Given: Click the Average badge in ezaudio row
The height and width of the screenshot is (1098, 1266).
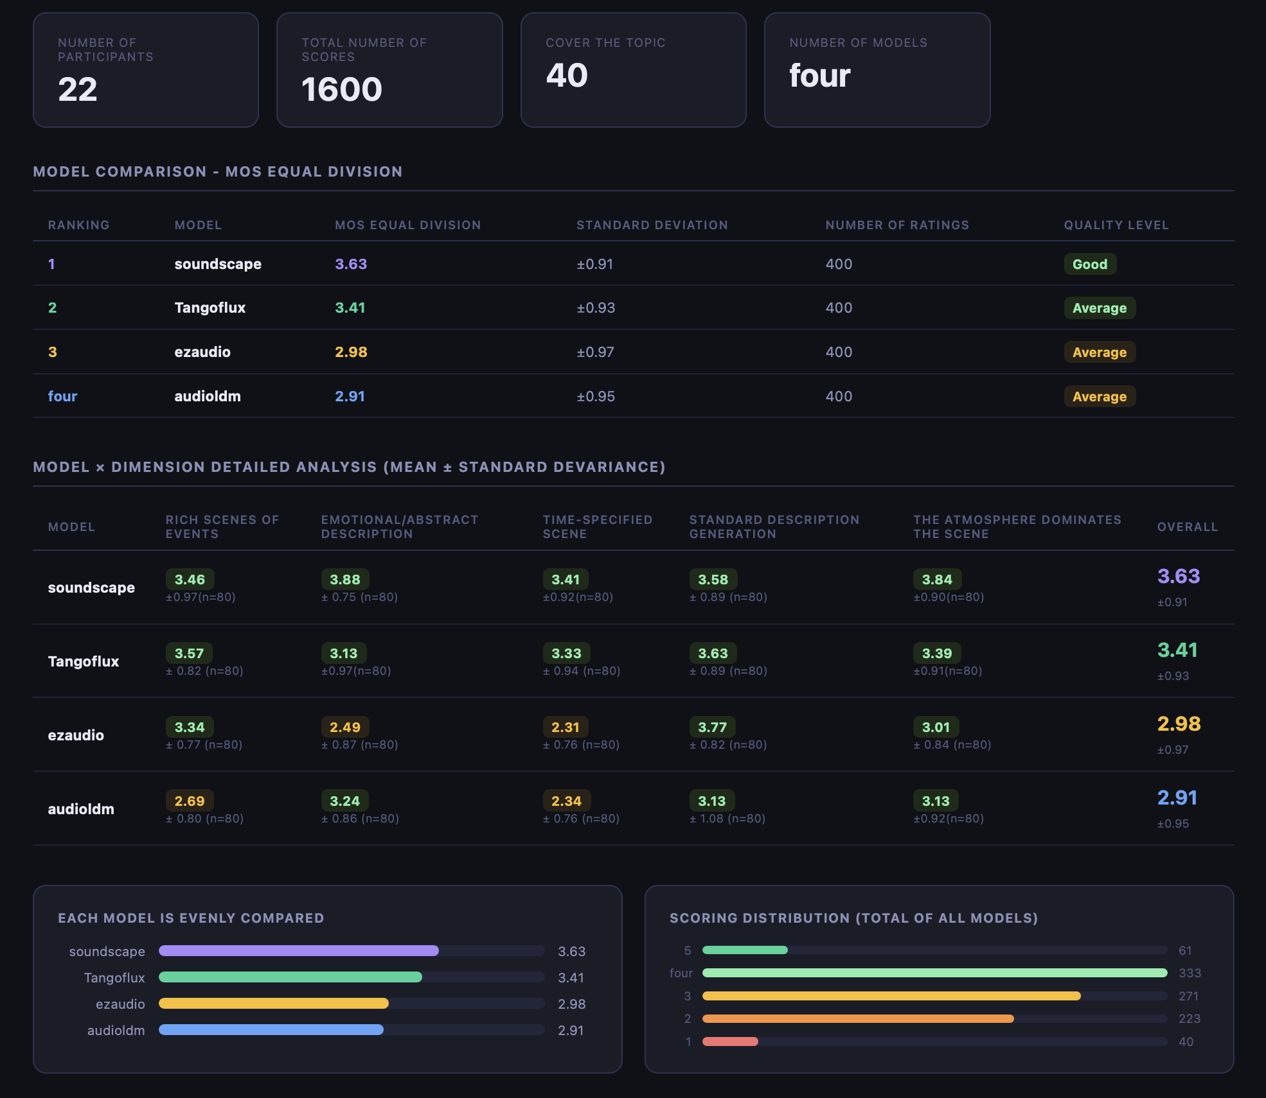Looking at the screenshot, I should tap(1100, 352).
